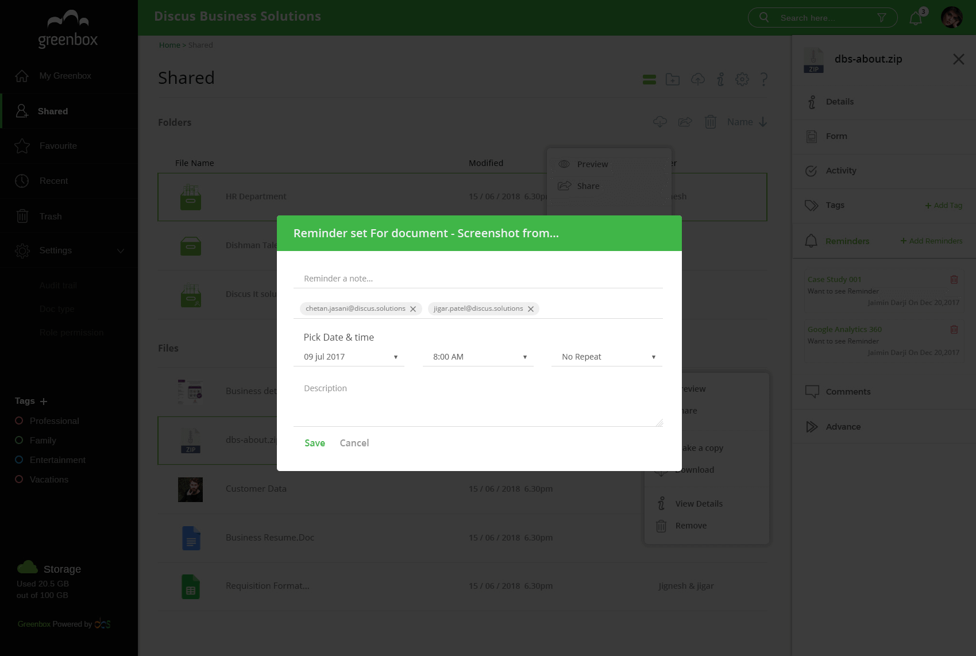Open the 8:00 AM time dropdown
976x656 pixels.
click(x=479, y=357)
